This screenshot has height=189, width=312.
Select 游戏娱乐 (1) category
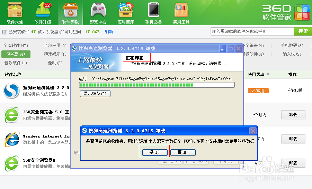pyautogui.click(x=55, y=54)
